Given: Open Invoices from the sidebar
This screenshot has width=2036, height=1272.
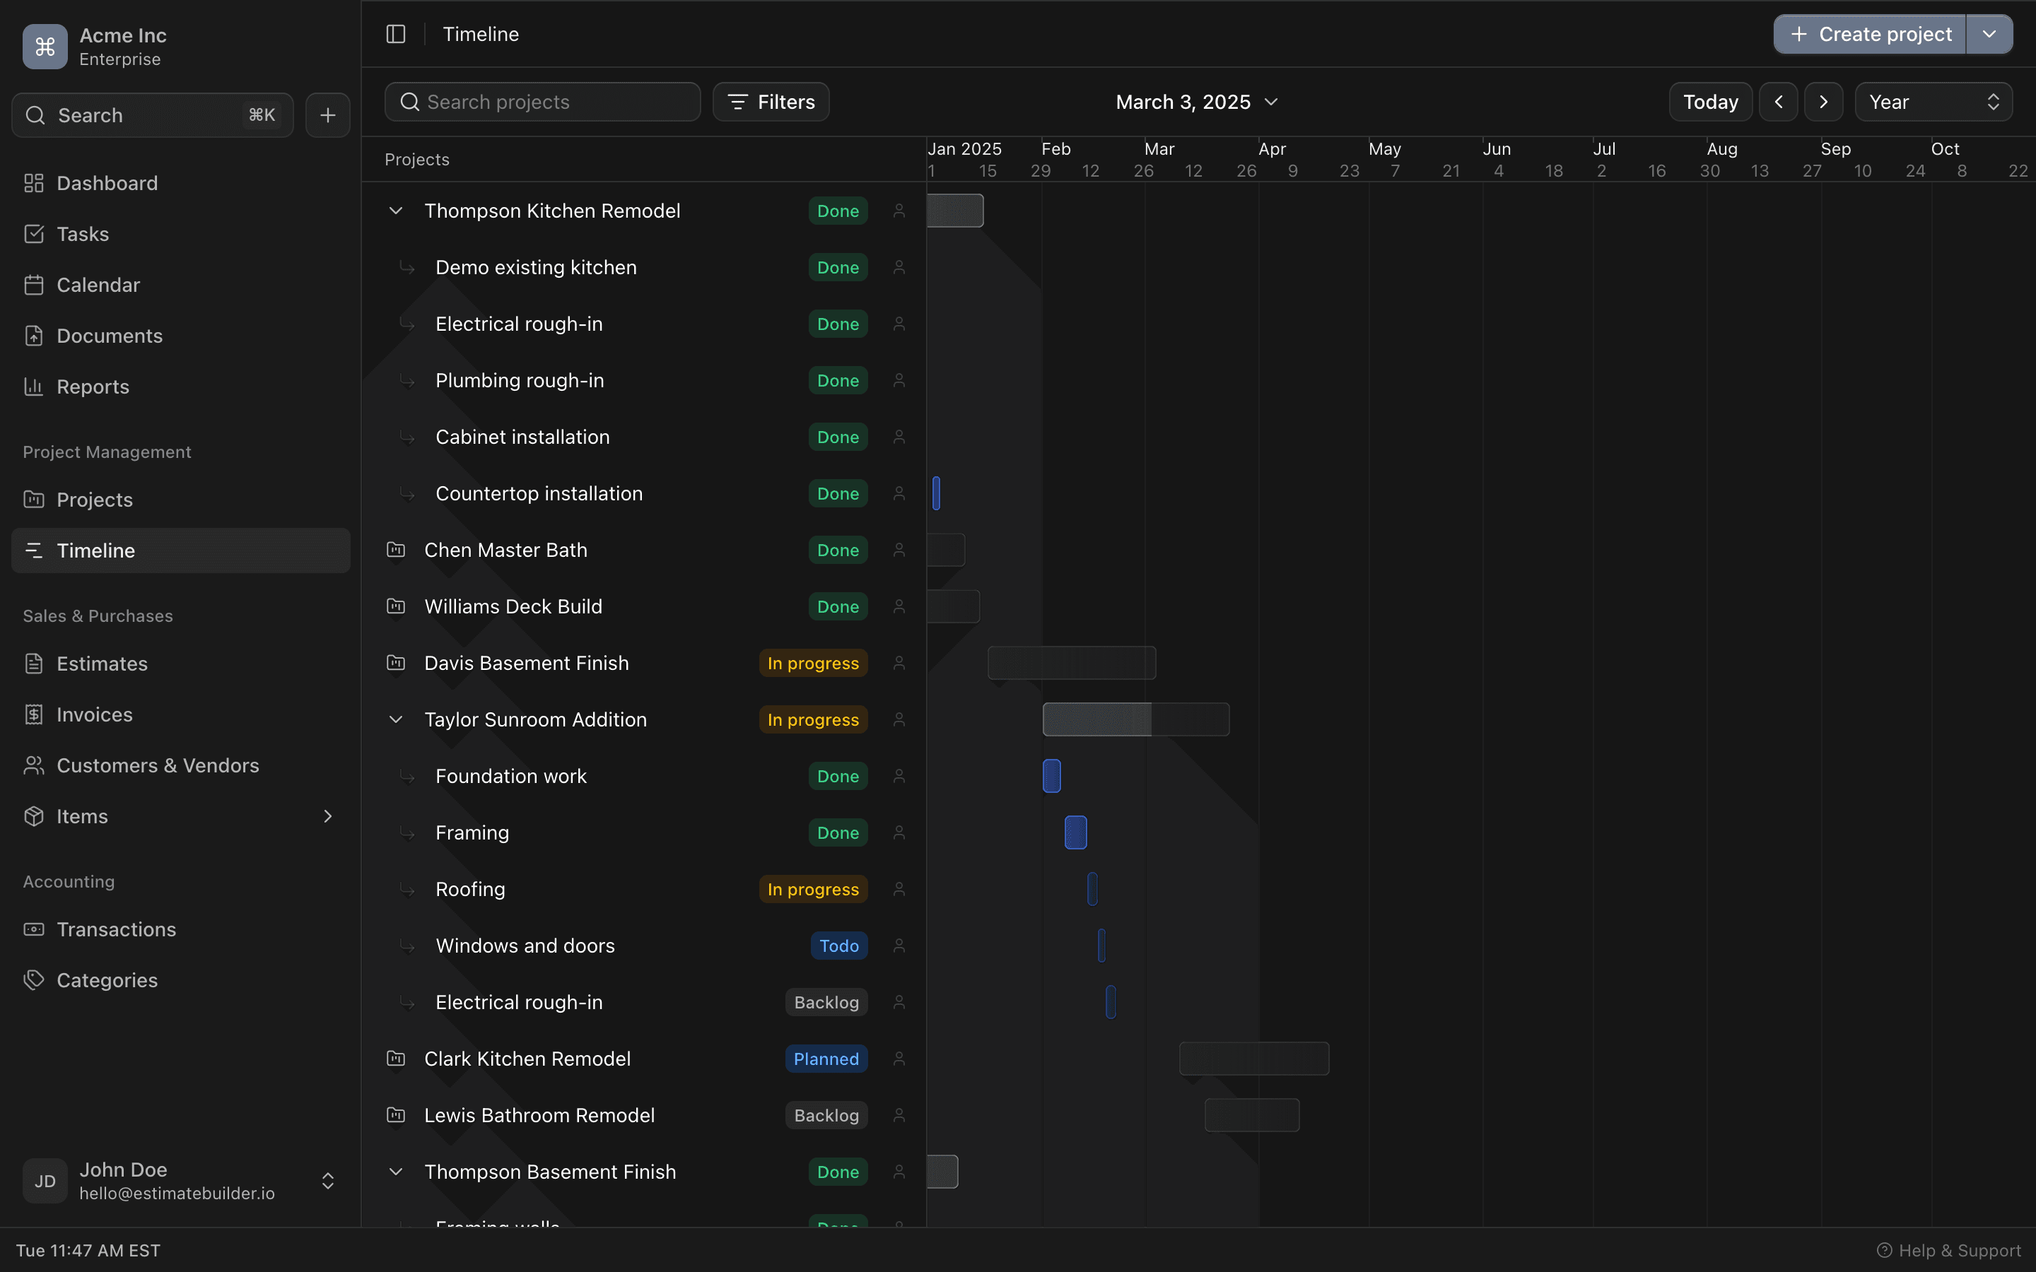Looking at the screenshot, I should pos(94,714).
